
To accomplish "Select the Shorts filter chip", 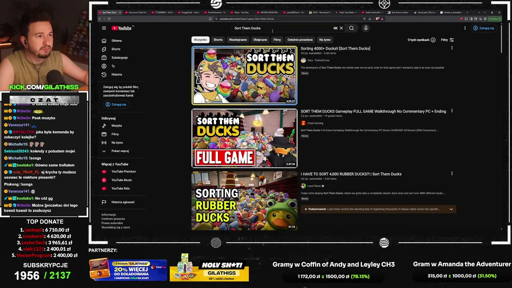I will coord(218,40).
